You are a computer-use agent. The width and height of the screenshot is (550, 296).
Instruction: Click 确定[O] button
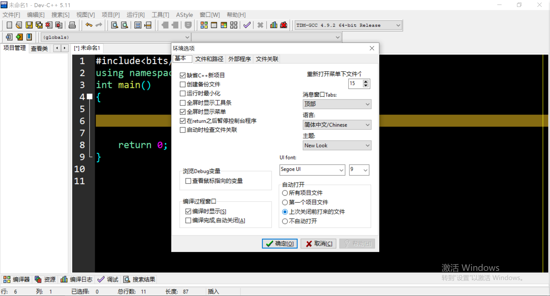280,244
